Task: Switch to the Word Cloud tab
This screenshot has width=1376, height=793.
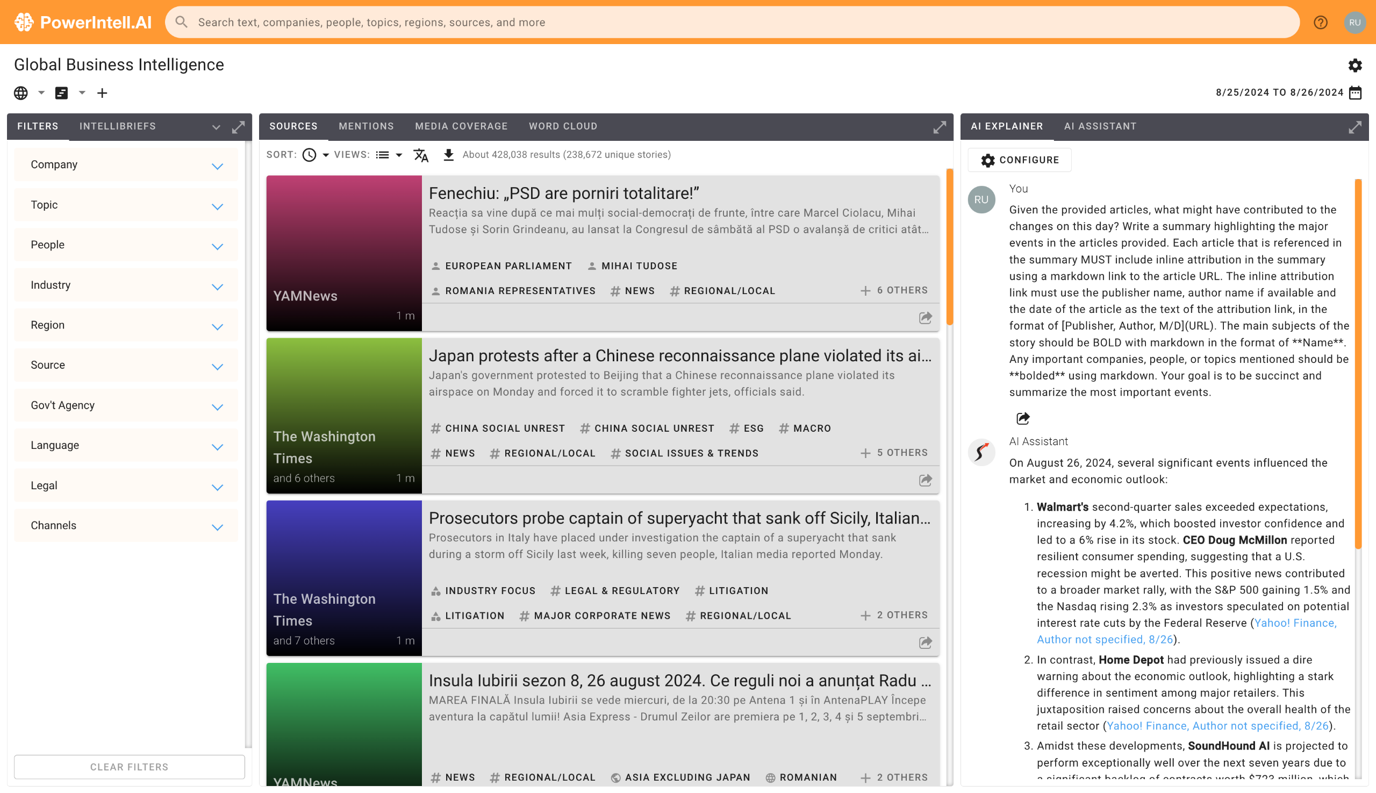Action: point(562,126)
